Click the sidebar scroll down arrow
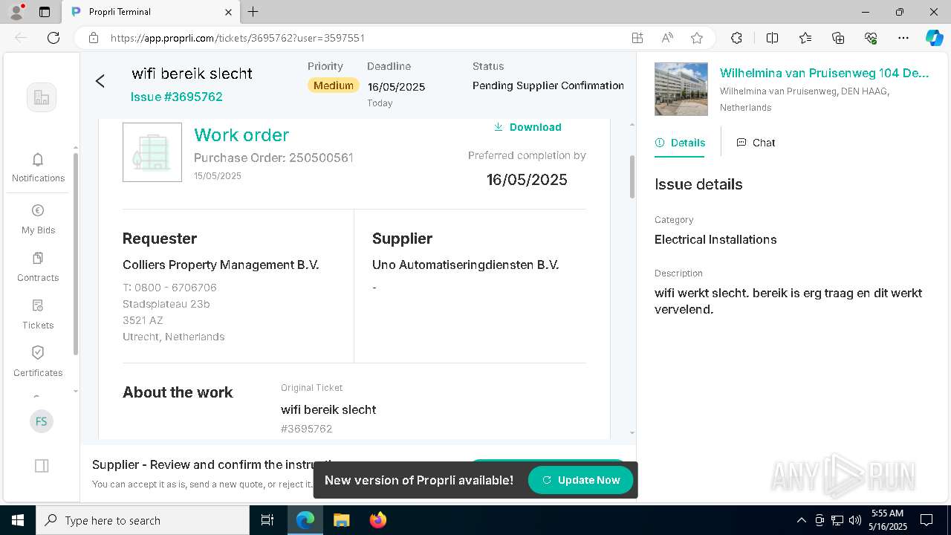Image resolution: width=951 pixels, height=535 pixels. click(x=76, y=391)
